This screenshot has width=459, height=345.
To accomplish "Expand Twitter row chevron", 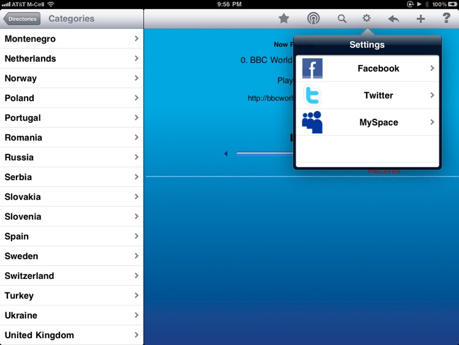I will click(x=432, y=95).
